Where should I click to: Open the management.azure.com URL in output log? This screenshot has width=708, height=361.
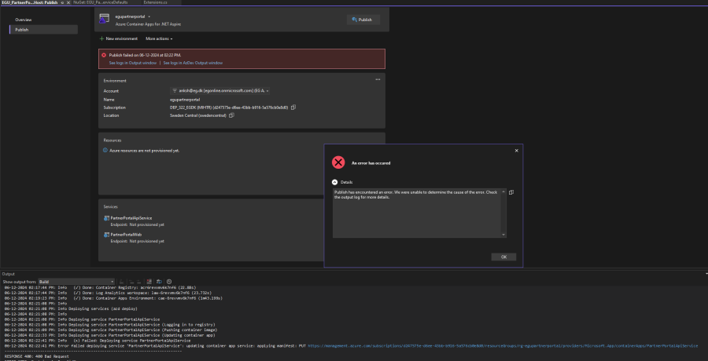[x=503, y=346]
